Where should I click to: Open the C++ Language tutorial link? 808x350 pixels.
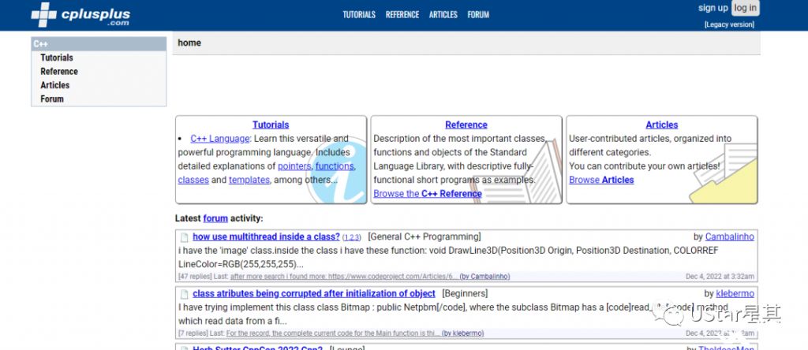pos(220,139)
